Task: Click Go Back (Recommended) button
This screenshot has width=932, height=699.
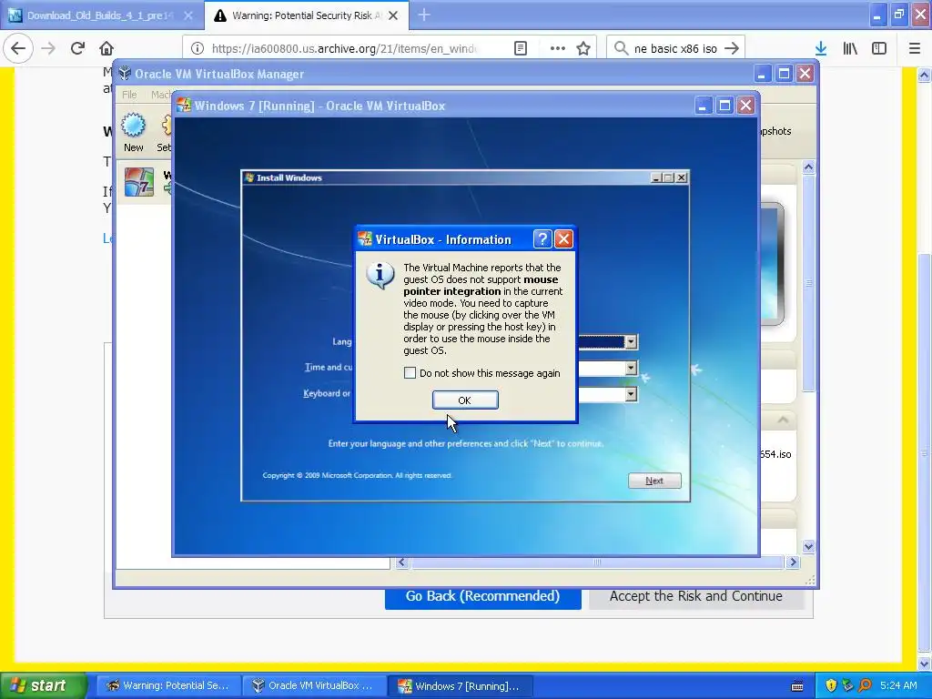Action: (482, 596)
